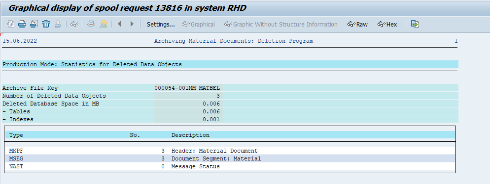Click the Indexes value 0.001
Screen dimensions: 490x184
211,119
